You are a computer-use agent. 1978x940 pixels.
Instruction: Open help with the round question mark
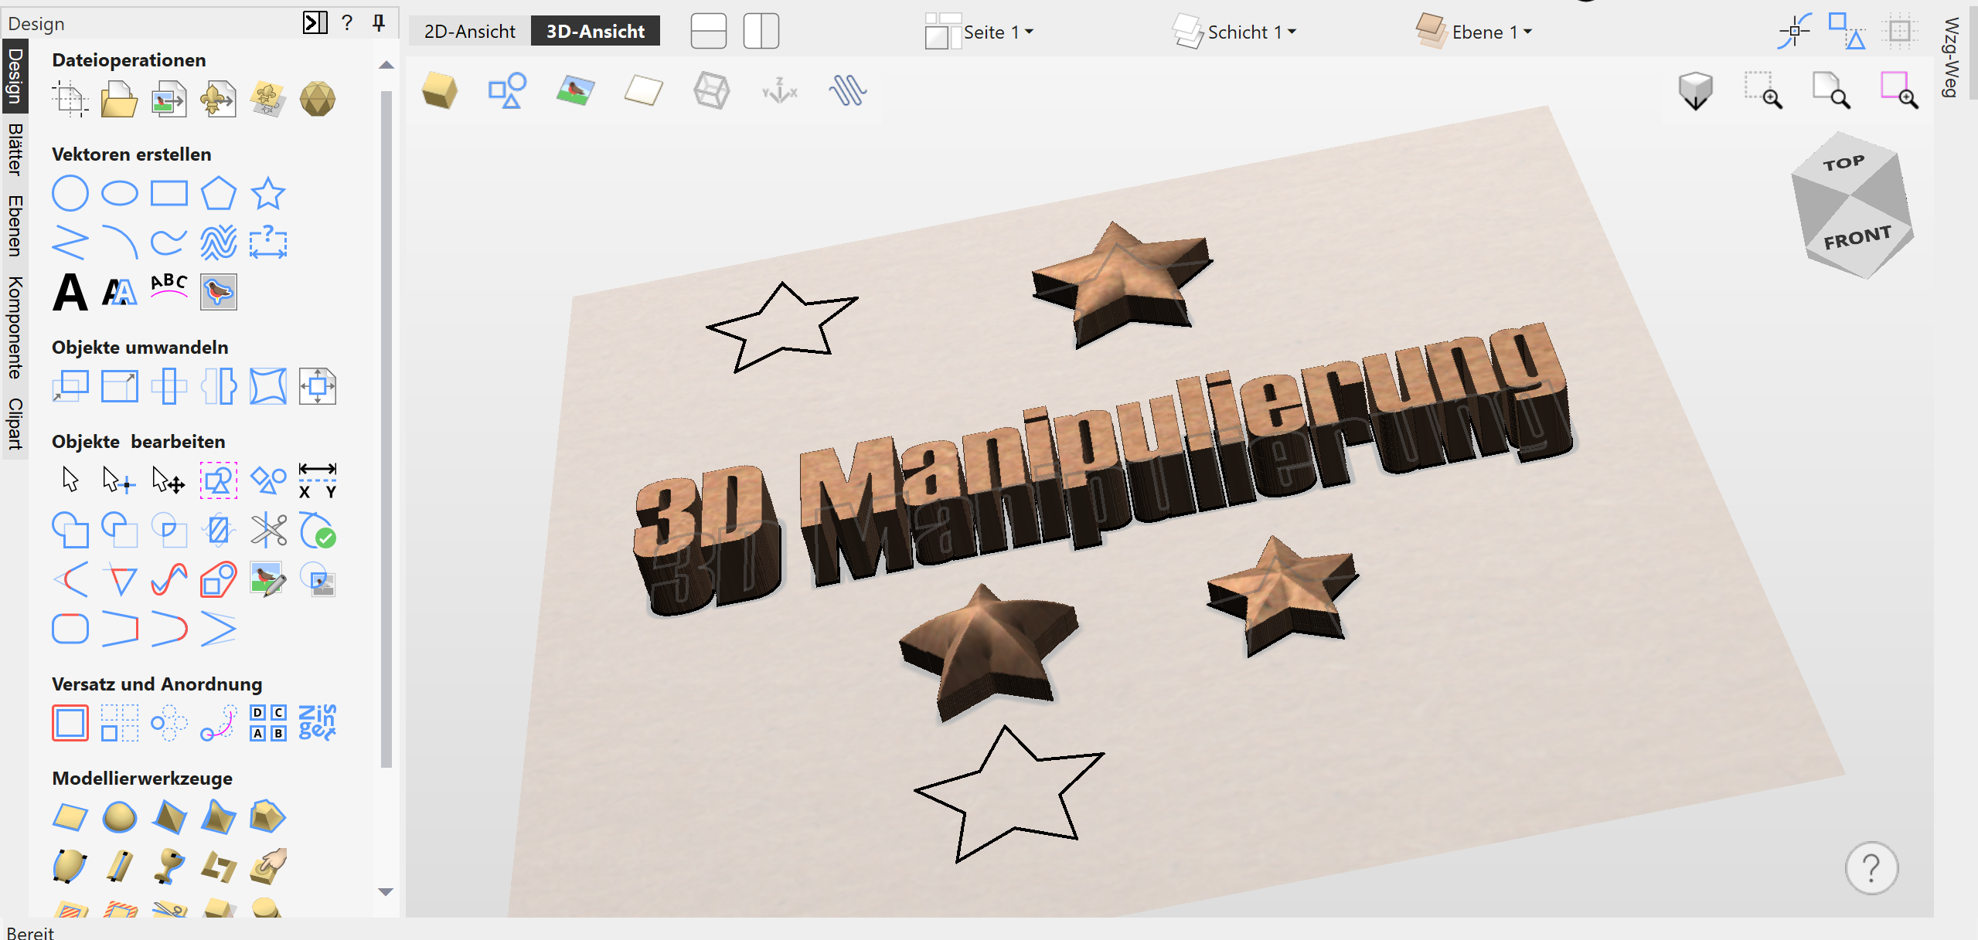click(x=1871, y=868)
